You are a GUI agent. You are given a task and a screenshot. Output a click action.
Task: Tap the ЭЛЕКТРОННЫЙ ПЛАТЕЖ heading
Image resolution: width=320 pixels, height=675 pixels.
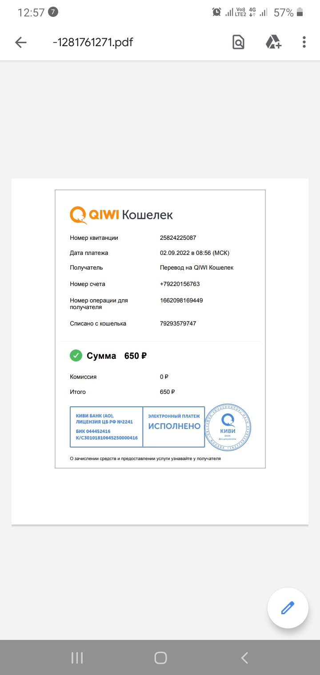coord(174,417)
